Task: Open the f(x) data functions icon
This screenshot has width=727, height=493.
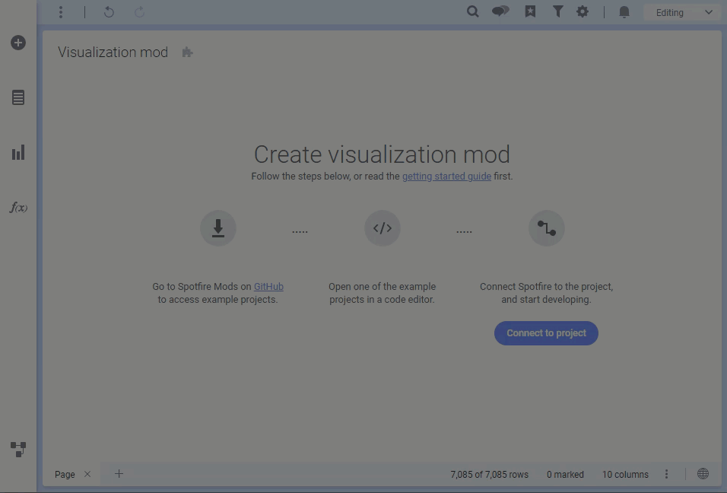Action: 18,207
